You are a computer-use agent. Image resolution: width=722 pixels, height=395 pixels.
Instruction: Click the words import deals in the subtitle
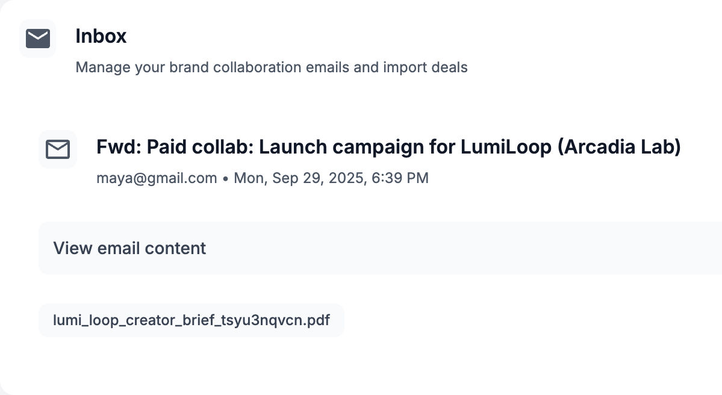[425, 67]
